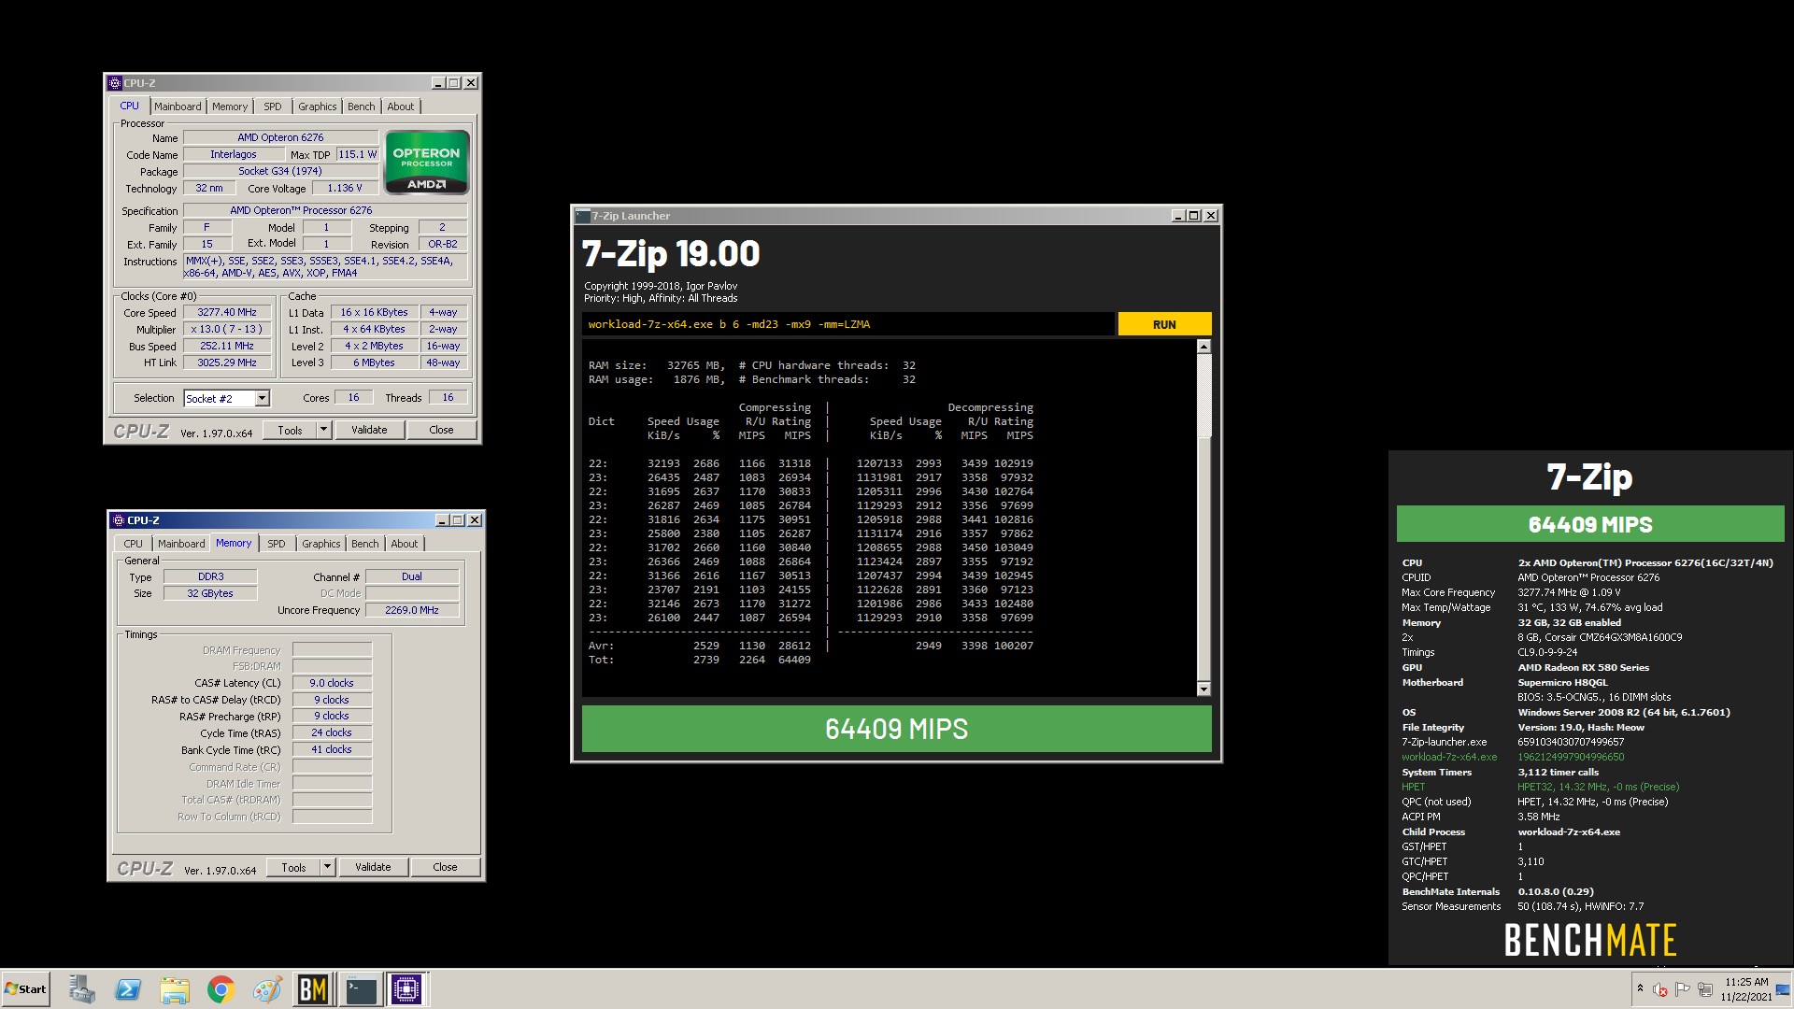This screenshot has height=1009, width=1794.
Task: Open the Socket #2 selection dropdown
Action: (262, 399)
